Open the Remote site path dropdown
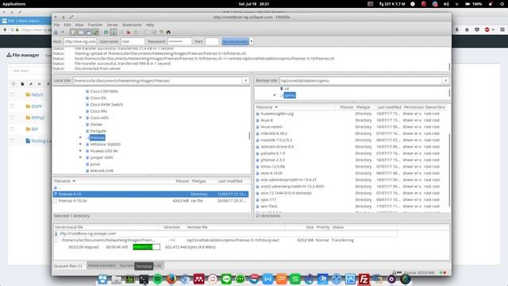 click(445, 80)
